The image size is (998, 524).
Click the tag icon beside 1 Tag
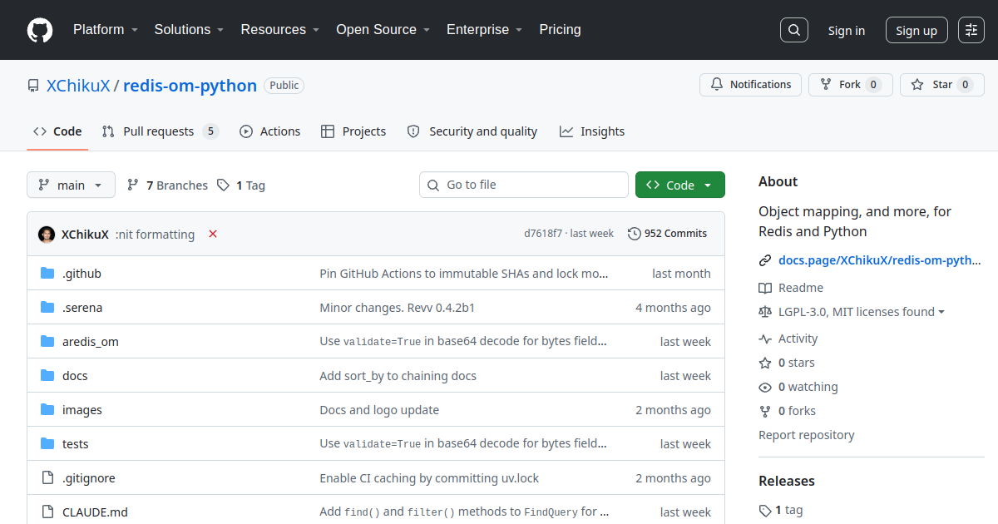223,185
